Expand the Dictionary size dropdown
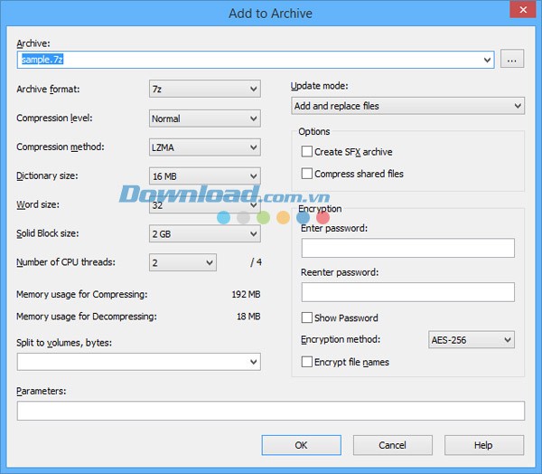The height and width of the screenshot is (474, 542). pos(204,176)
